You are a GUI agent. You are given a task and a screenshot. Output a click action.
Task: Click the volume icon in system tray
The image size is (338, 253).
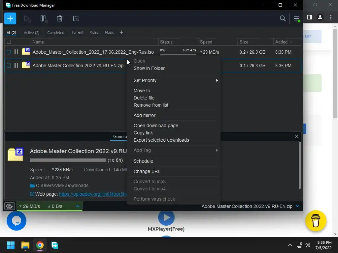[307, 245]
